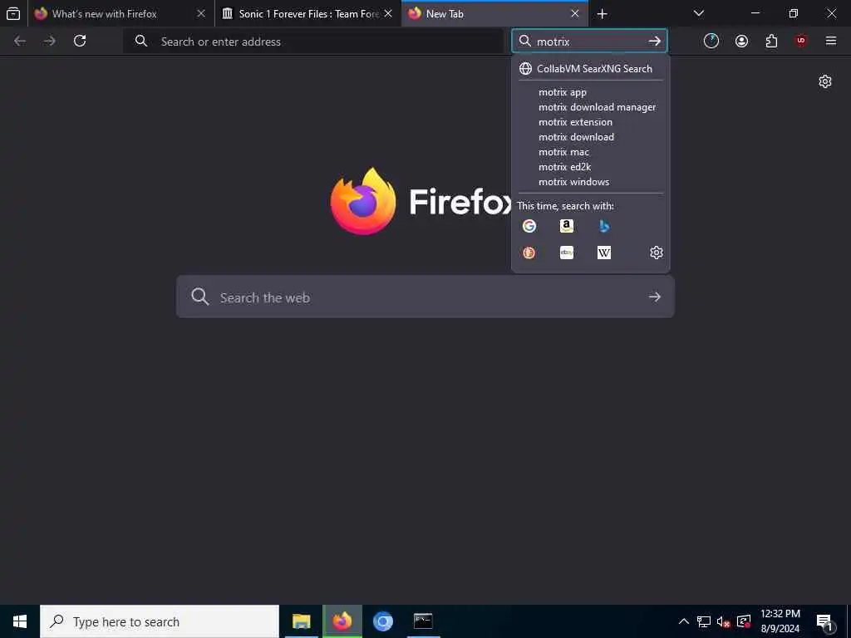This screenshot has height=638, width=851.
Task: Open the network tray icon
Action: click(703, 621)
